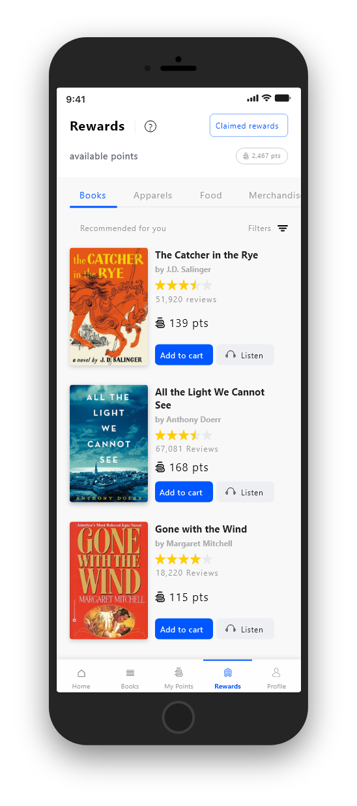Screen dimensions: 357x806
Task: Open My Points icon in bottom bar
Action: click(x=178, y=672)
